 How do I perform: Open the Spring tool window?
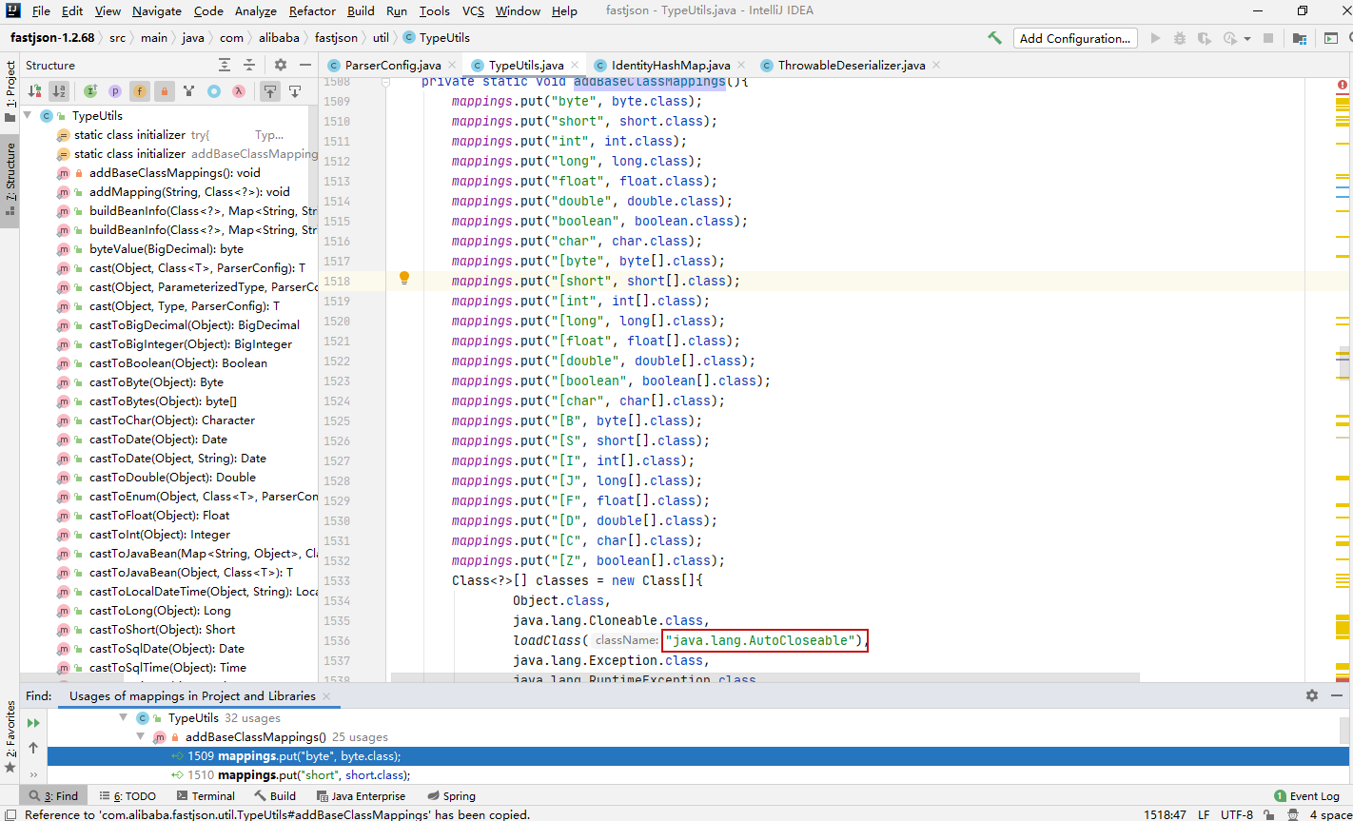pyautogui.click(x=452, y=796)
